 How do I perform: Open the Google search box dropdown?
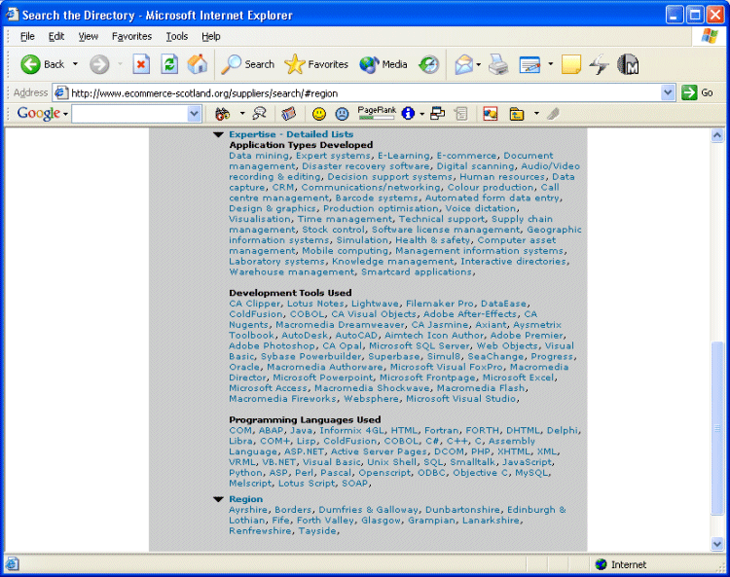click(x=194, y=114)
